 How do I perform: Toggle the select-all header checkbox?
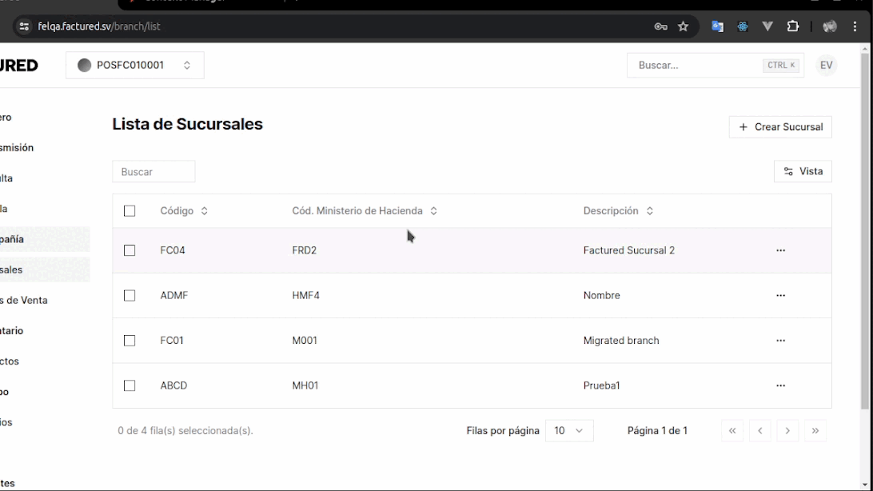(130, 211)
